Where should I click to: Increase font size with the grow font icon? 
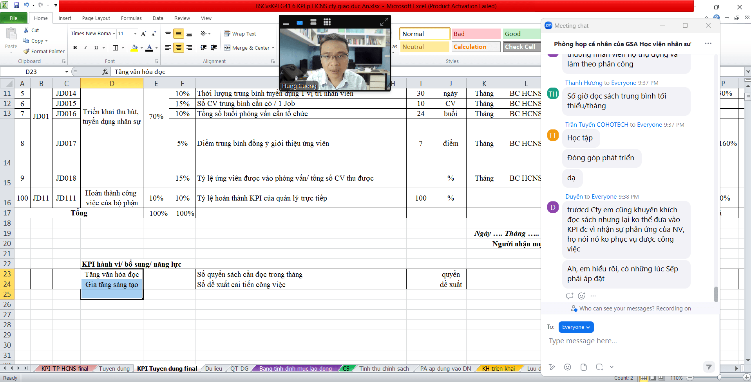click(x=144, y=34)
